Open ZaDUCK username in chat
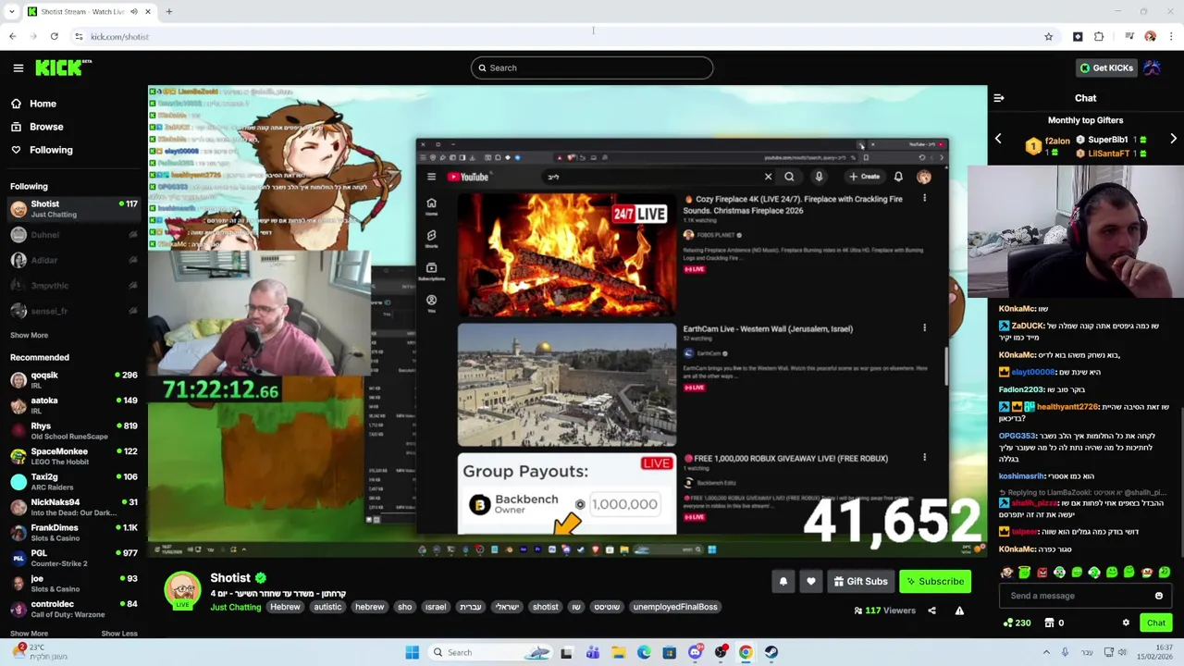1184x666 pixels. [1027, 326]
